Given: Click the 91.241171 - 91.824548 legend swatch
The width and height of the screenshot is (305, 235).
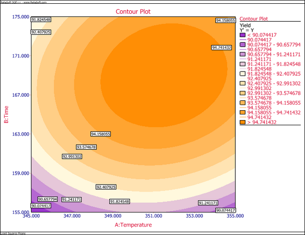Looking at the screenshot, I should coord(242,64).
